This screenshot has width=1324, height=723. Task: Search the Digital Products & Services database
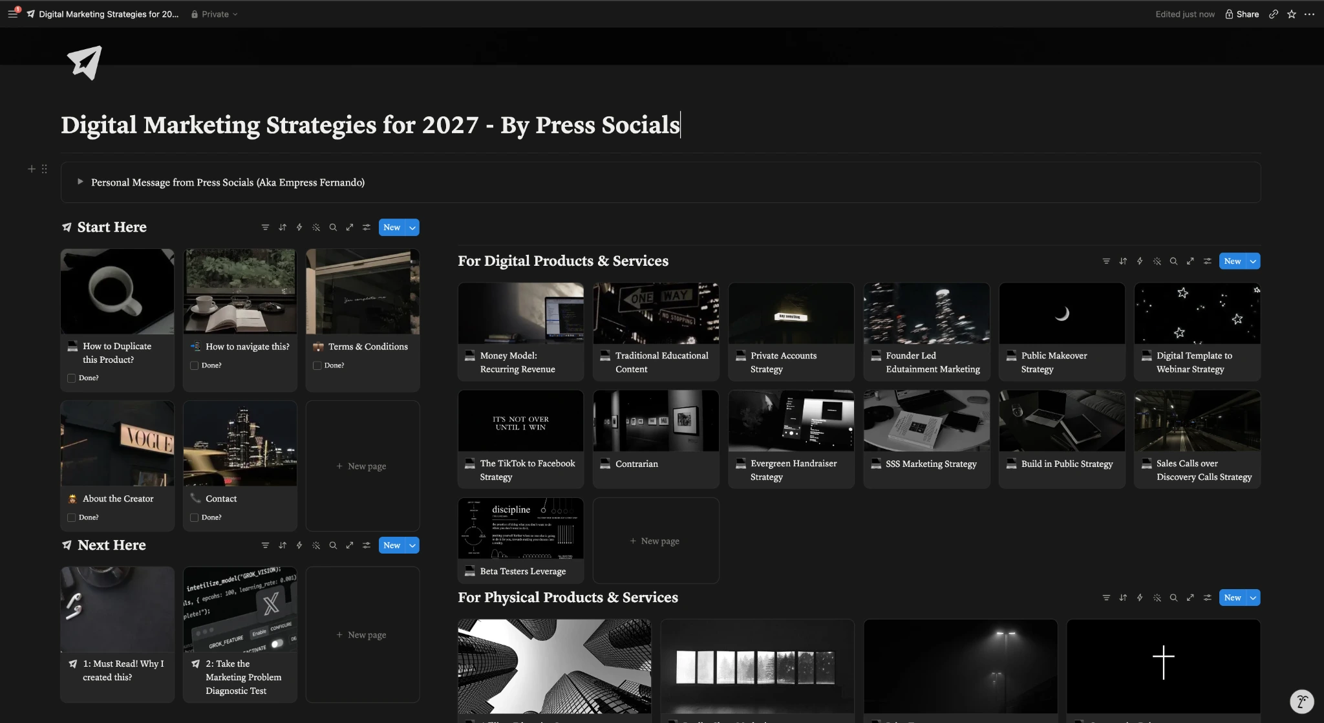tap(1173, 261)
